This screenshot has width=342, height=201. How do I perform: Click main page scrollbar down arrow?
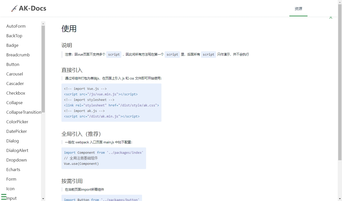pyautogui.click(x=340, y=199)
